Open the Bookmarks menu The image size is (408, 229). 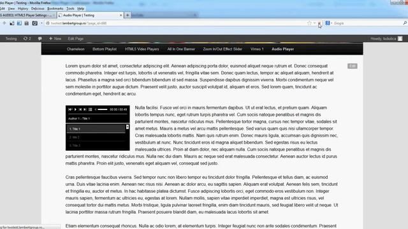(55, 8)
